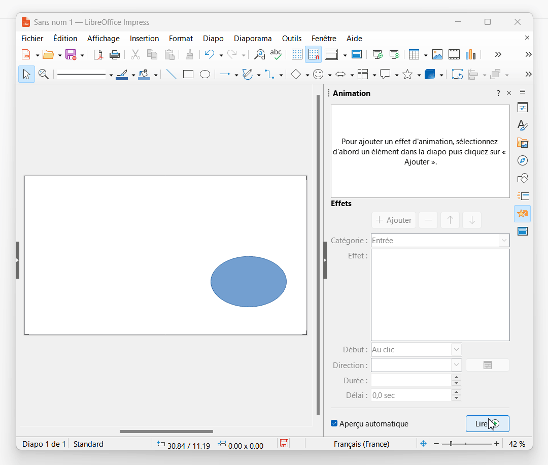The image size is (548, 465).
Task: Open the sidebar Master Slides deck
Action: [x=523, y=231]
